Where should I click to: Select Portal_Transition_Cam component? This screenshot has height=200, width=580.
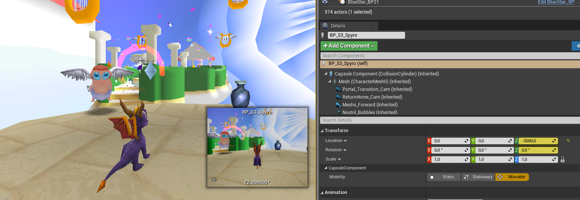[x=377, y=89]
